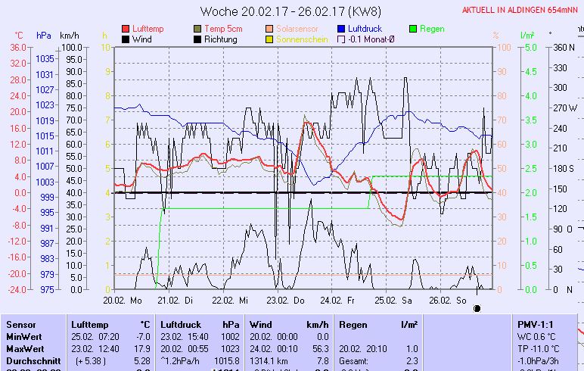Select the PMV-1:1 panel heading
Viewport: 584px width, 371px height.
pyautogui.click(x=534, y=324)
